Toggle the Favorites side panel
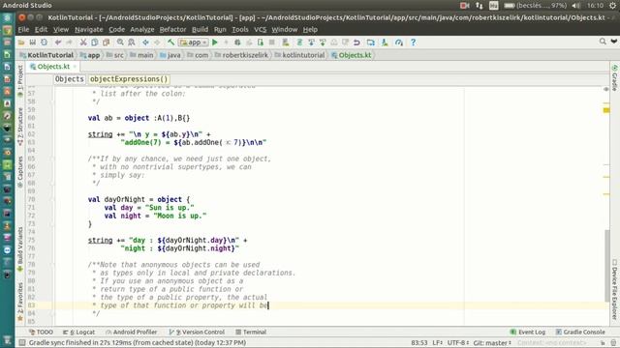Image resolution: width=620 pixels, height=348 pixels. [x=20, y=301]
